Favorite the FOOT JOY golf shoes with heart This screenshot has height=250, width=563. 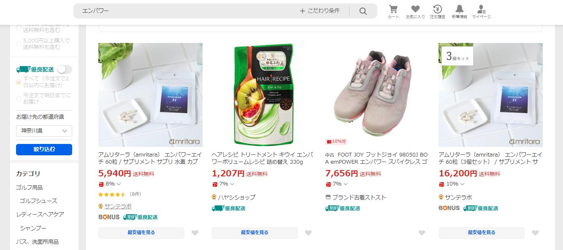pos(422,233)
